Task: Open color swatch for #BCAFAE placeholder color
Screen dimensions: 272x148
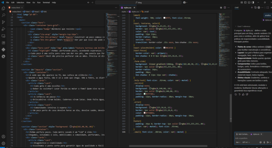Action: 164,48
